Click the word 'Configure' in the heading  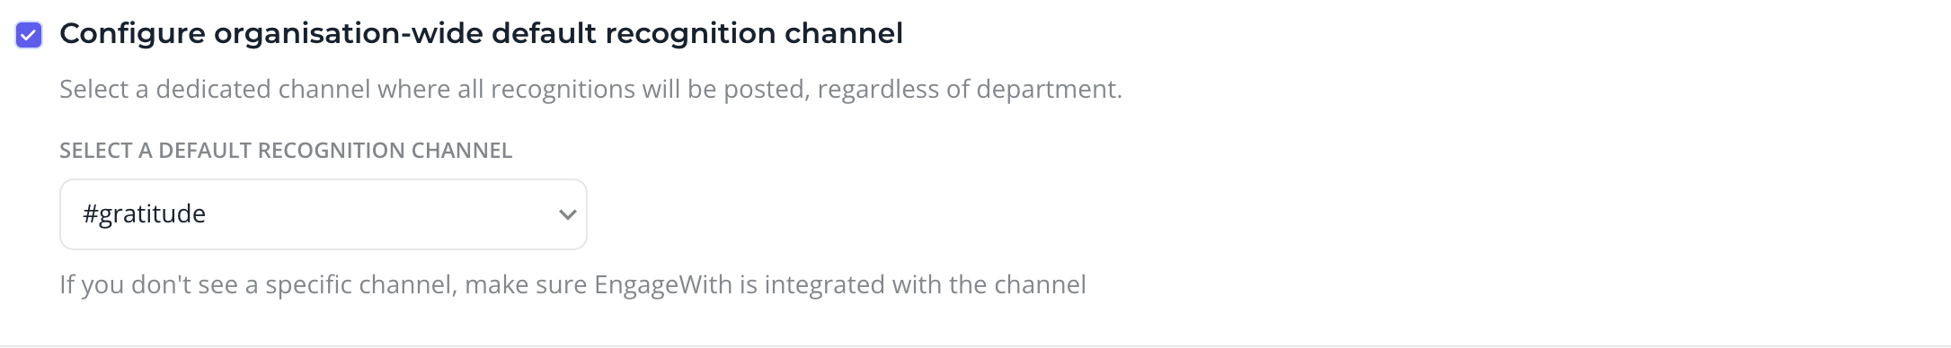click(x=132, y=34)
